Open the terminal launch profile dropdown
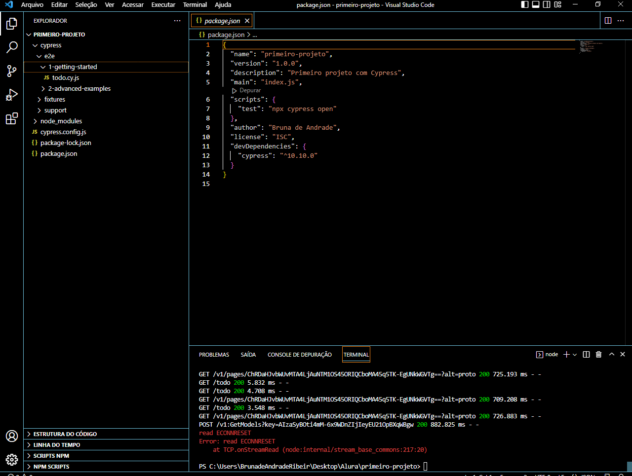632x476 pixels. 575,355
